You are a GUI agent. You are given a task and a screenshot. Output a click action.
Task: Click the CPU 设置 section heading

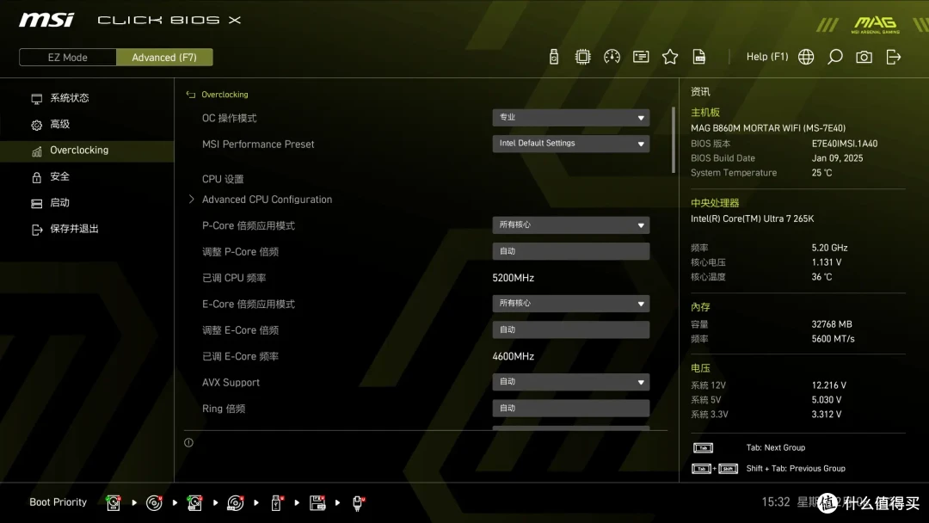coord(223,179)
